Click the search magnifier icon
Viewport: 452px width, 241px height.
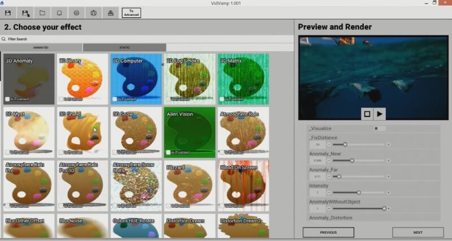point(4,39)
